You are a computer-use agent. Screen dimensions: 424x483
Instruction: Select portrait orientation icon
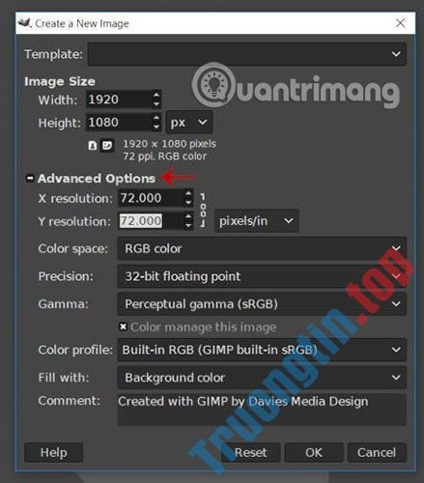pos(93,146)
